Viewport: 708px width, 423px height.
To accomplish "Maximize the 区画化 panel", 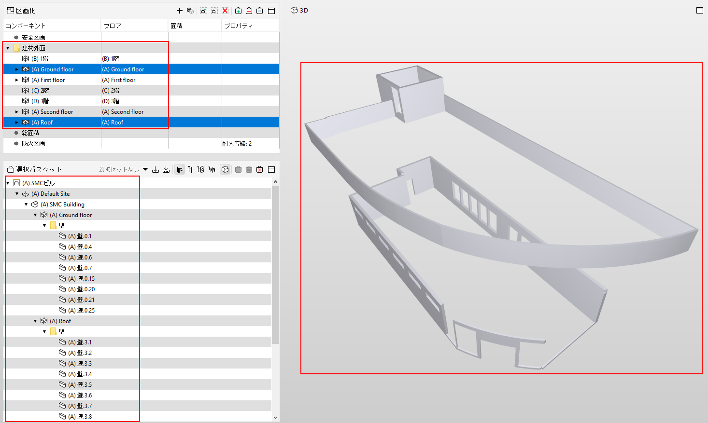I will pyautogui.click(x=271, y=11).
